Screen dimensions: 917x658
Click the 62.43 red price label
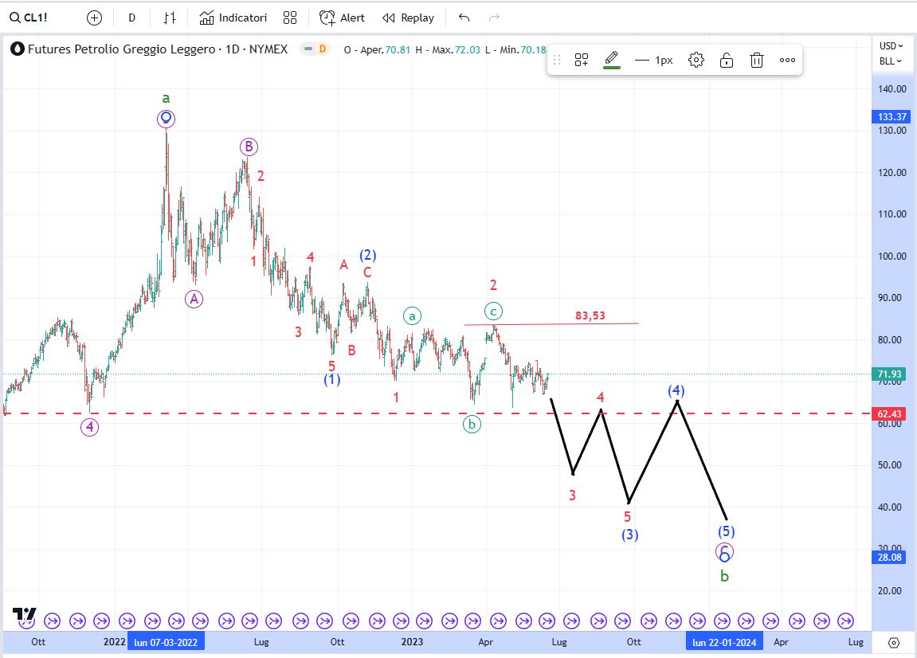[x=889, y=414]
